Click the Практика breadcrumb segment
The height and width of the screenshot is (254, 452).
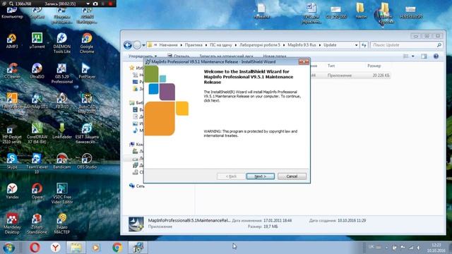pos(194,45)
